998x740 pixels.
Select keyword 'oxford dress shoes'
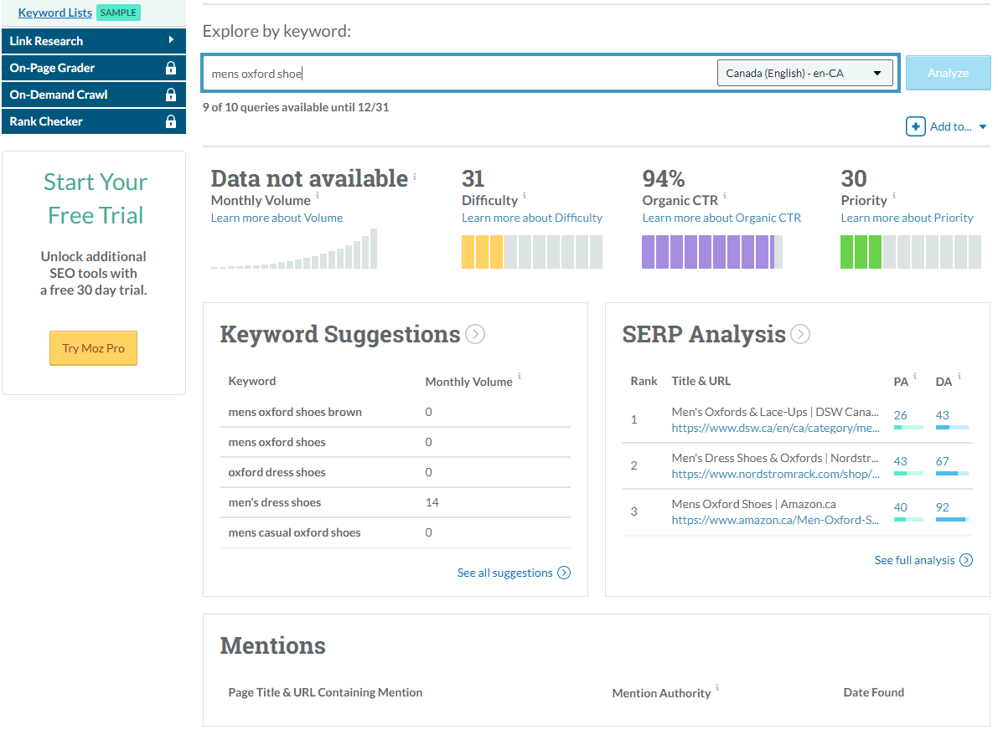pos(277,472)
